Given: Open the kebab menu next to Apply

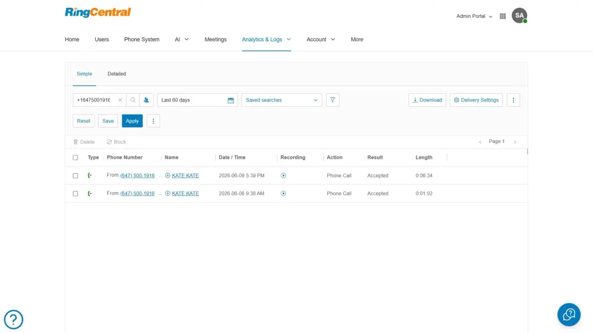Looking at the screenshot, I should pos(153,121).
